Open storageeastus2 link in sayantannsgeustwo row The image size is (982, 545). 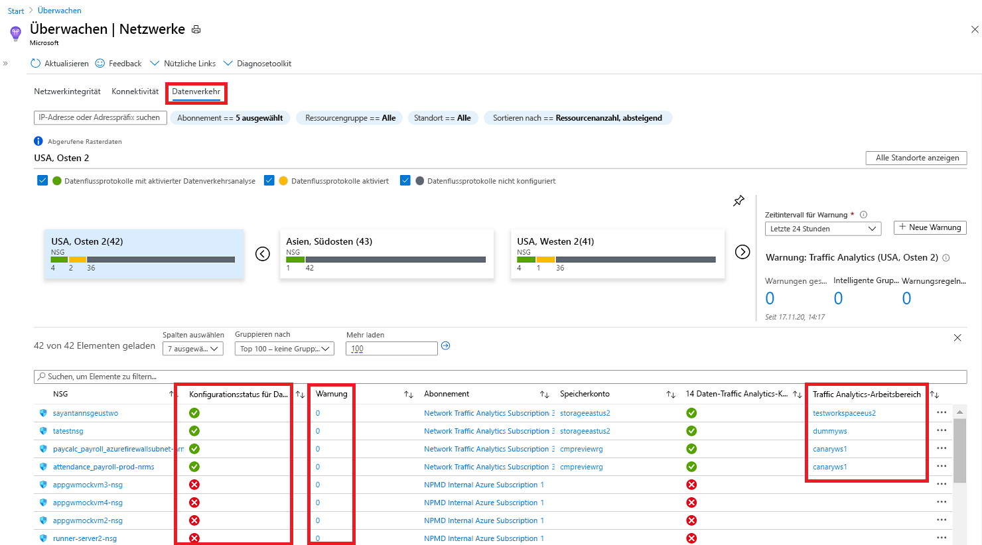[585, 413]
